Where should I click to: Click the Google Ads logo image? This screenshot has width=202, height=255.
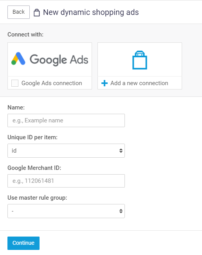pos(50,60)
